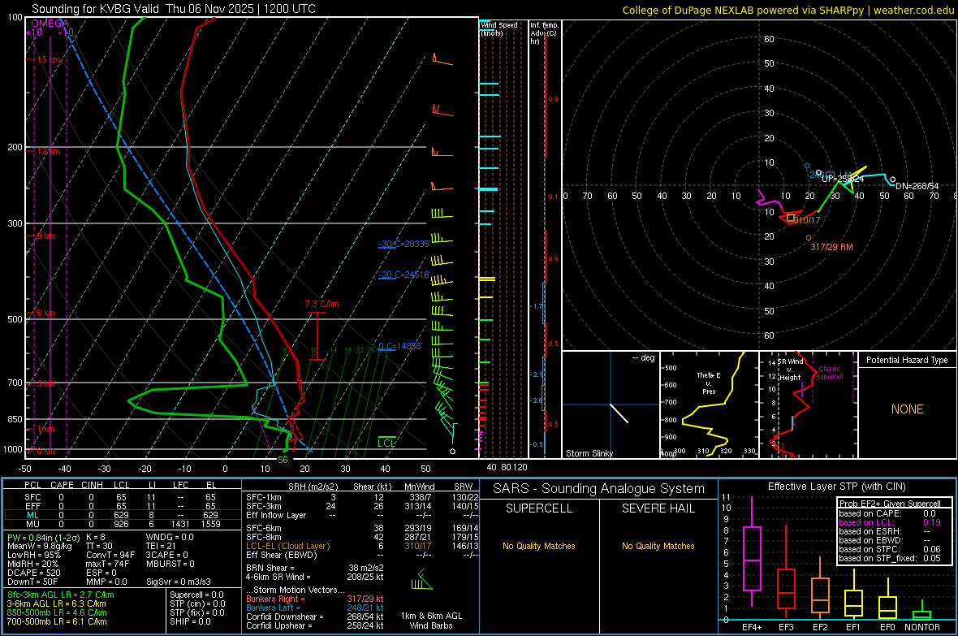Click No Quality Matches under SUPERCELL
This screenshot has width=958, height=636.
point(539,546)
